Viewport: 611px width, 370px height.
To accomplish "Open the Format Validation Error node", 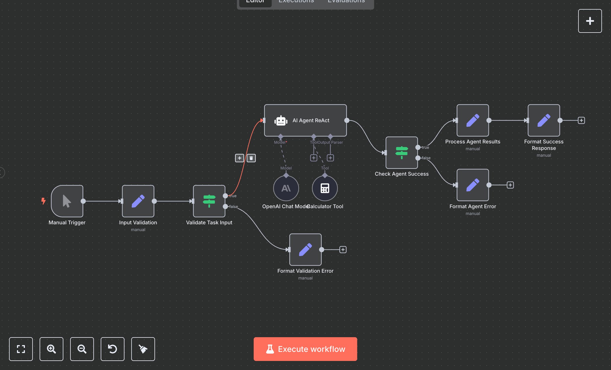I will (305, 249).
